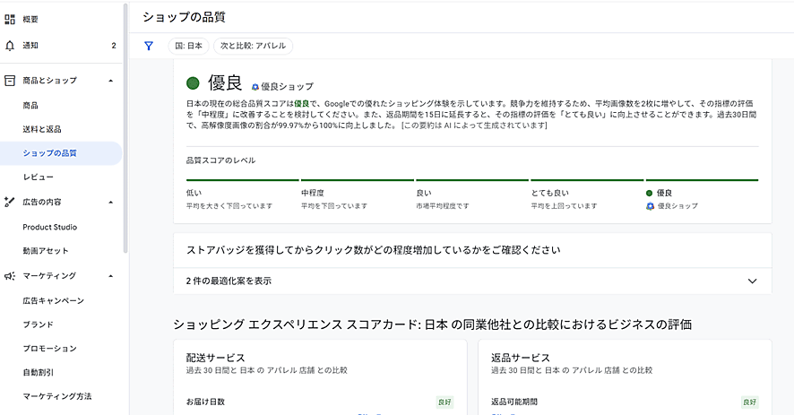Click the 品質スコアのレベル label

[x=220, y=160]
